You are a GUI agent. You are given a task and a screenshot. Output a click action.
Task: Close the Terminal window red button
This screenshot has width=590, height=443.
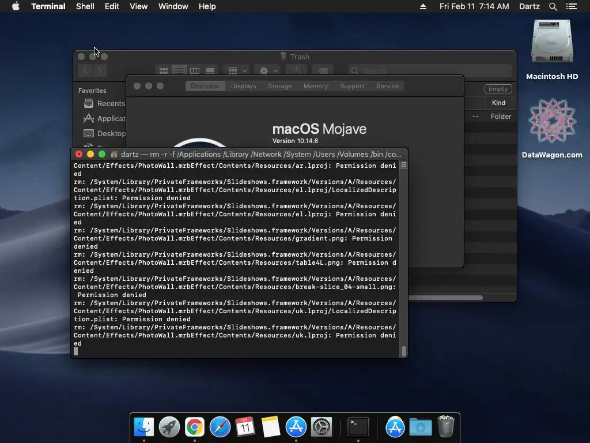click(78, 154)
